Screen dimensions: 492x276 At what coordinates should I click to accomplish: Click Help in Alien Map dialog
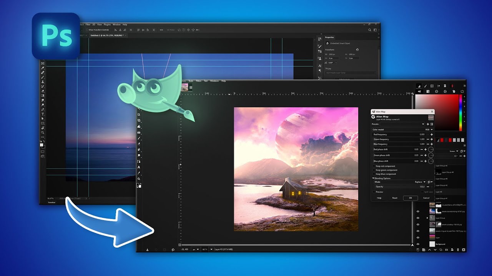coord(379,198)
